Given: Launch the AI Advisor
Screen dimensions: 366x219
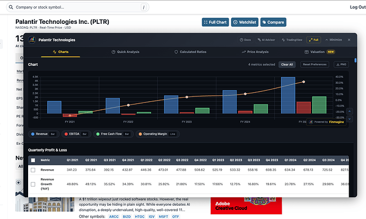Looking at the screenshot, I should pos(266,40).
